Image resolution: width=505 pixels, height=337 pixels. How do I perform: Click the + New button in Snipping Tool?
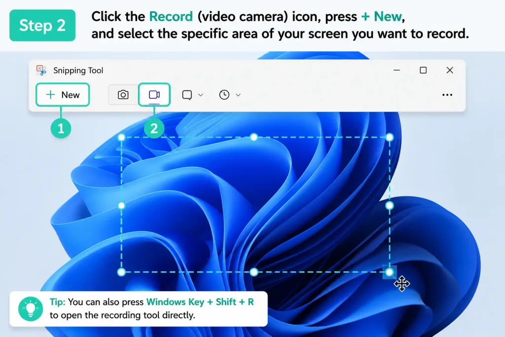[x=63, y=95]
